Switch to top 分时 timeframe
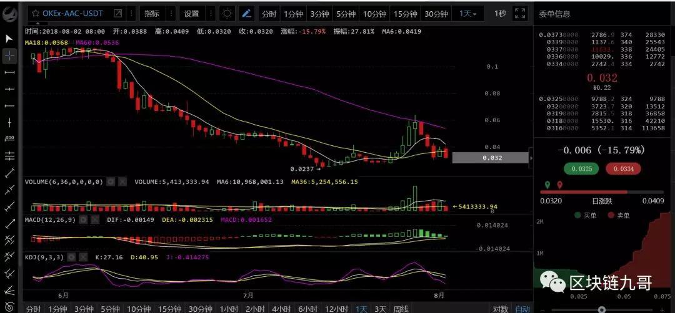This screenshot has width=675, height=313. pos(269,13)
